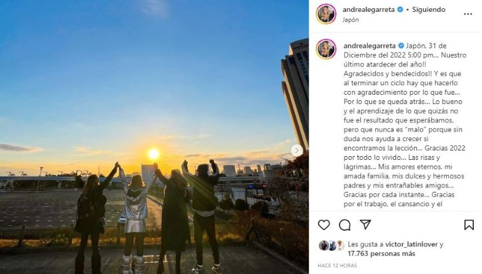
Task: Open victor_latinlover profile from likes
Action: tap(411, 245)
